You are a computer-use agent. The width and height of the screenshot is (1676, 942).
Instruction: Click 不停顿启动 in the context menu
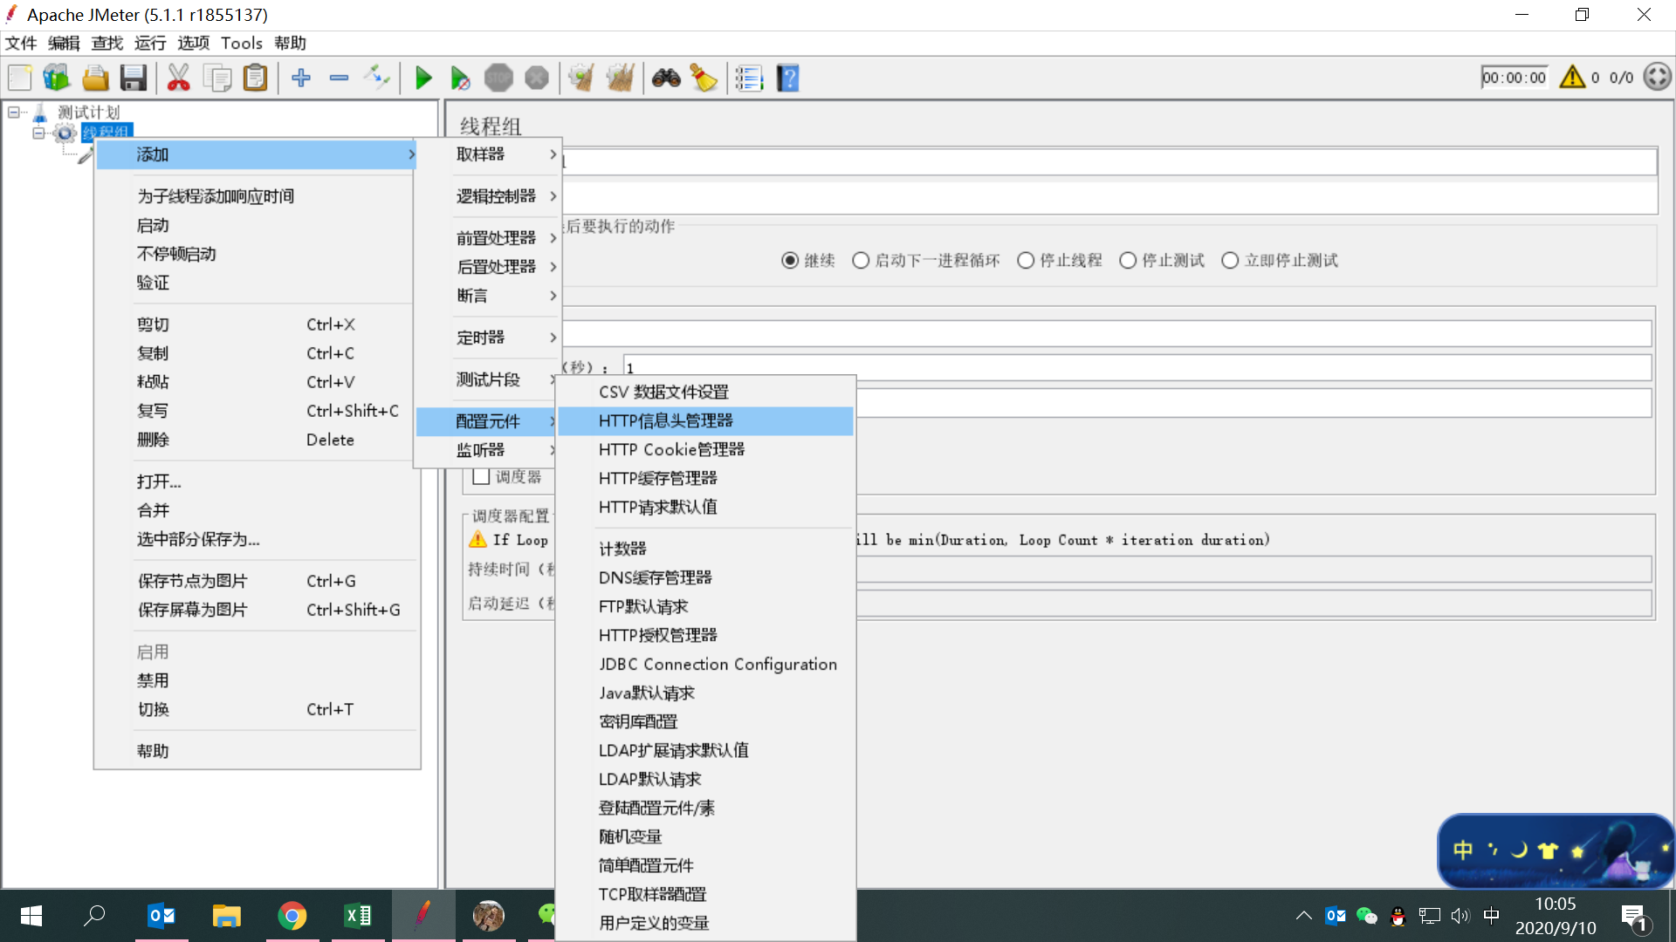tap(176, 254)
